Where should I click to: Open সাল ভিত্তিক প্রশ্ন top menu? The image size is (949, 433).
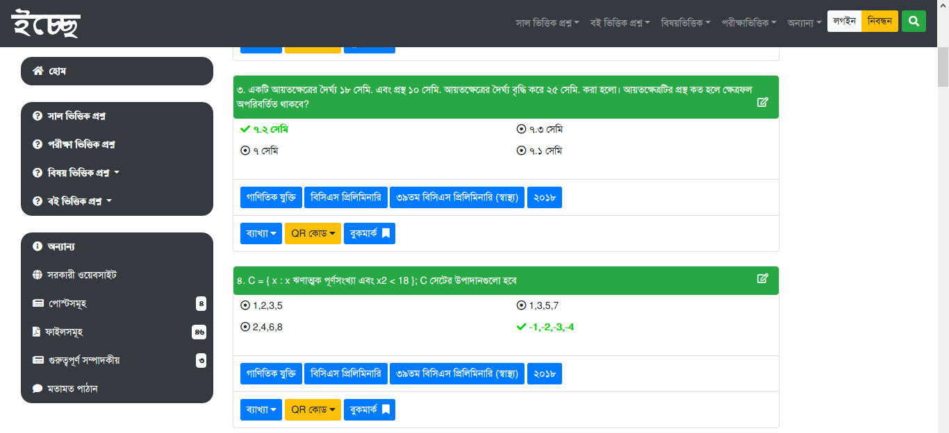547,23
